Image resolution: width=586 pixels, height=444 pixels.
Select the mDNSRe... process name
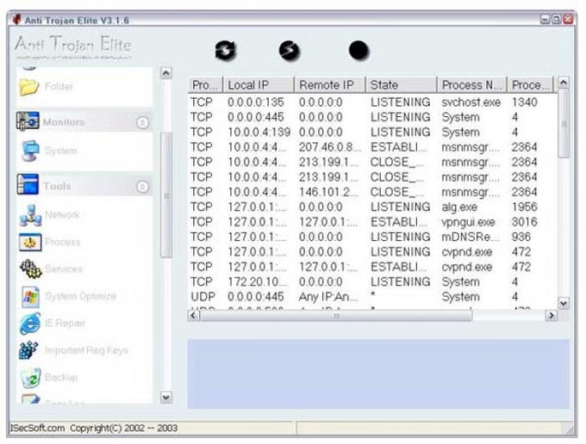471,237
